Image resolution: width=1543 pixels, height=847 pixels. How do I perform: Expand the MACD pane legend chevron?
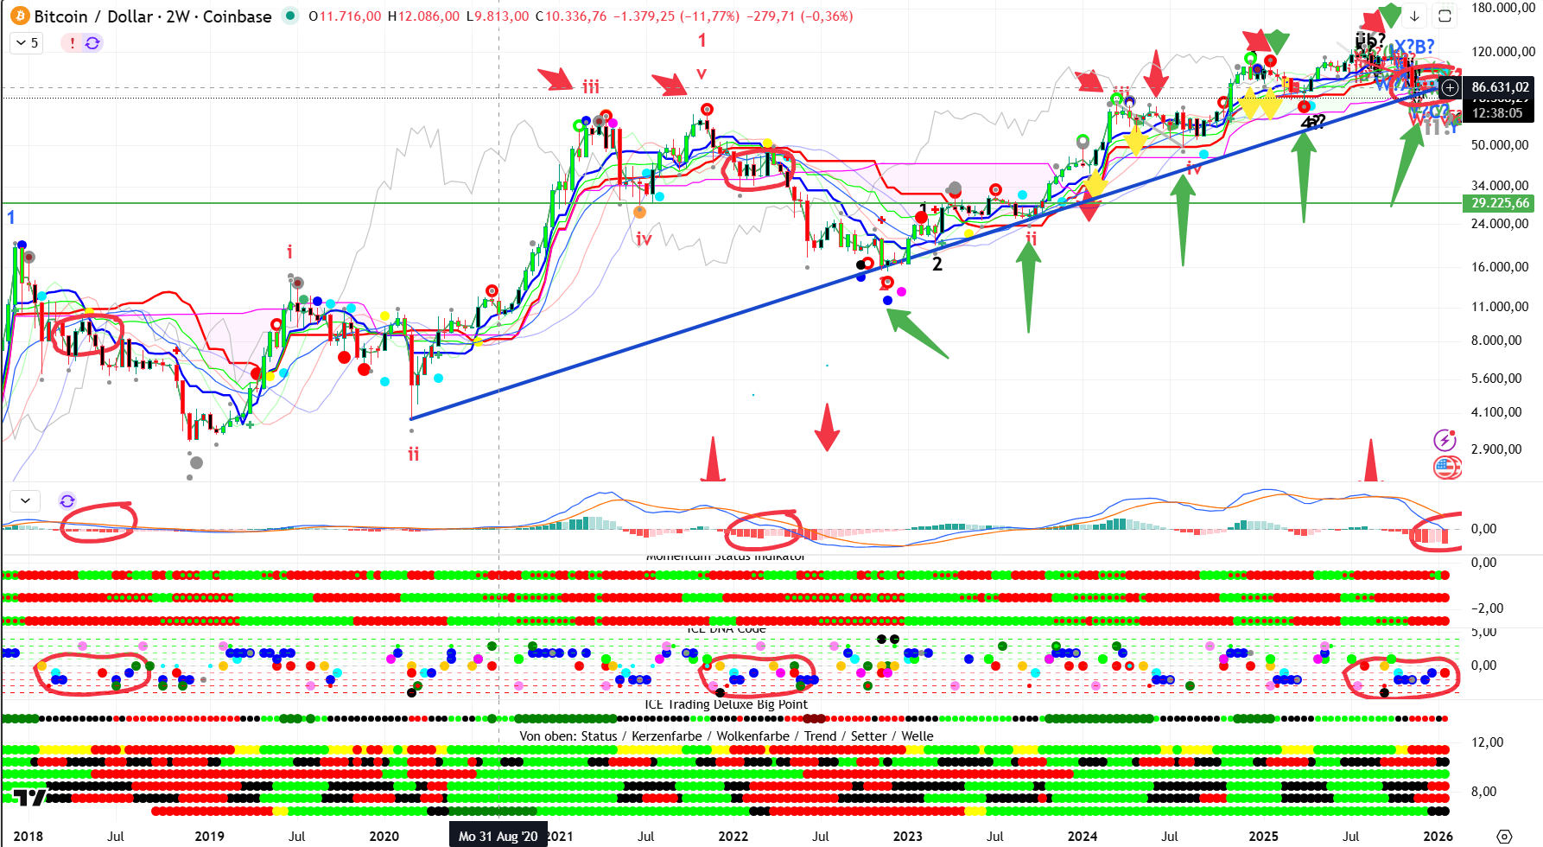(25, 500)
